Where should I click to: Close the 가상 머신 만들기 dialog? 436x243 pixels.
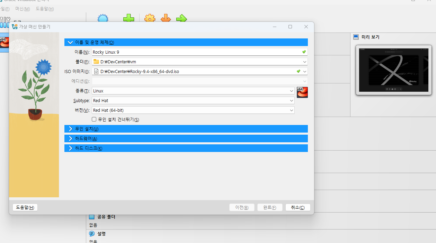[306, 27]
